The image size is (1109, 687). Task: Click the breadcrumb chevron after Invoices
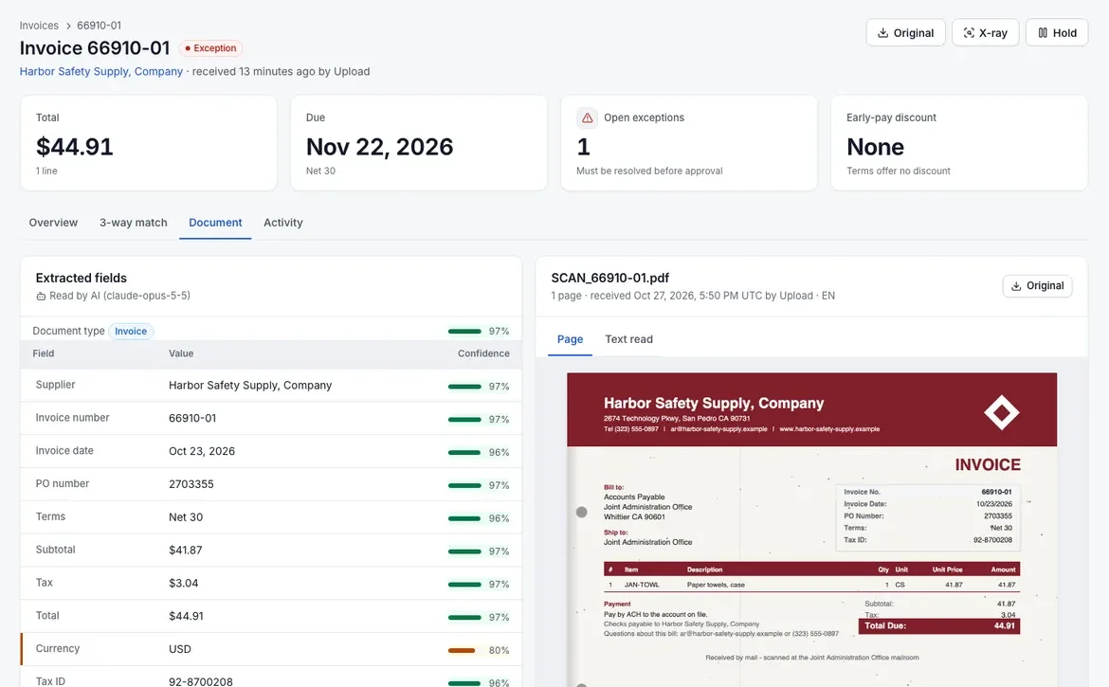tap(68, 27)
